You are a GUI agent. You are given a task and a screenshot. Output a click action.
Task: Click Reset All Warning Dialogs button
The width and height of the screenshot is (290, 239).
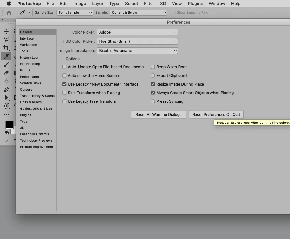click(159, 115)
